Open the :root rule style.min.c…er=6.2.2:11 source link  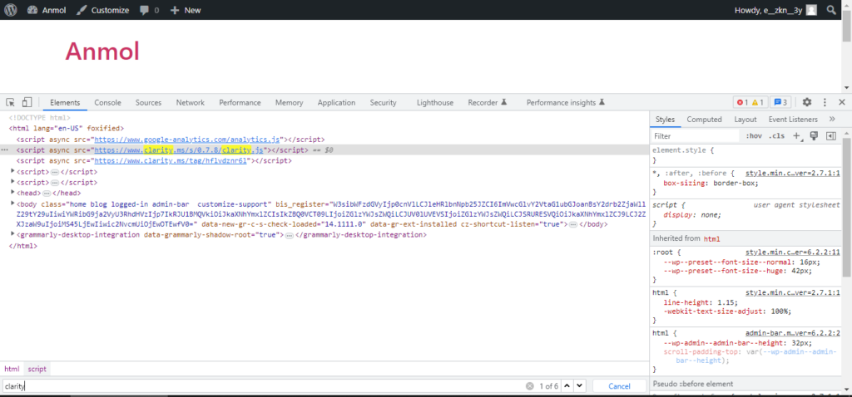[x=792, y=252]
